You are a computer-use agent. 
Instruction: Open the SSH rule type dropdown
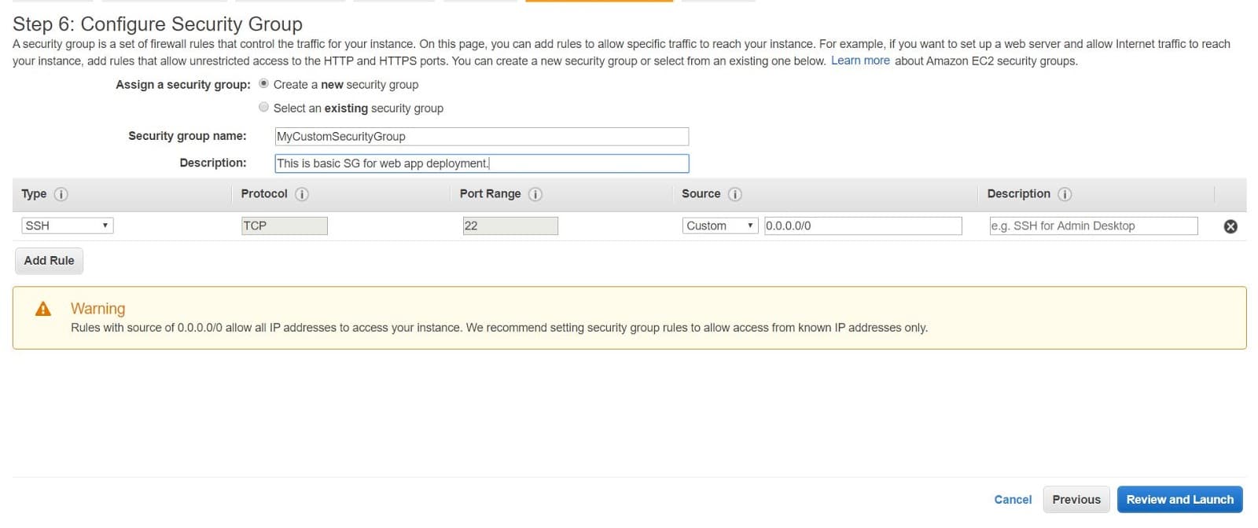[x=68, y=225]
